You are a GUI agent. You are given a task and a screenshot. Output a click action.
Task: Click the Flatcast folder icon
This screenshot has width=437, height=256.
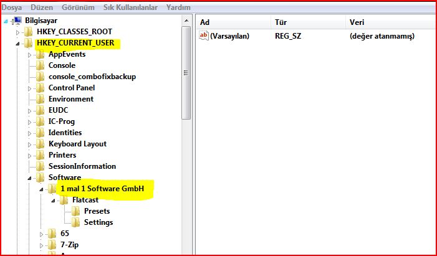coord(64,200)
